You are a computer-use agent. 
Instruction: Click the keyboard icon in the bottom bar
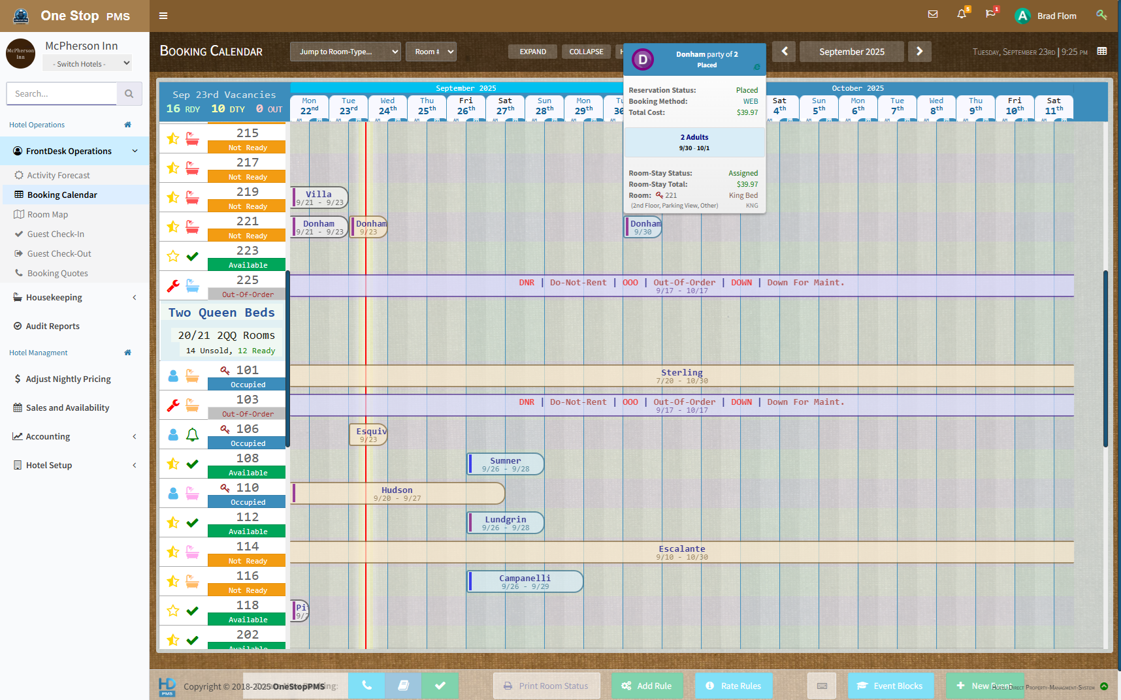pyautogui.click(x=822, y=686)
